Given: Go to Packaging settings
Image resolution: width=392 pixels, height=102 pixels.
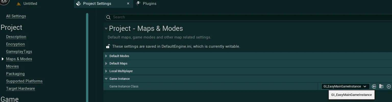Looking at the screenshot, I should point(15,74).
